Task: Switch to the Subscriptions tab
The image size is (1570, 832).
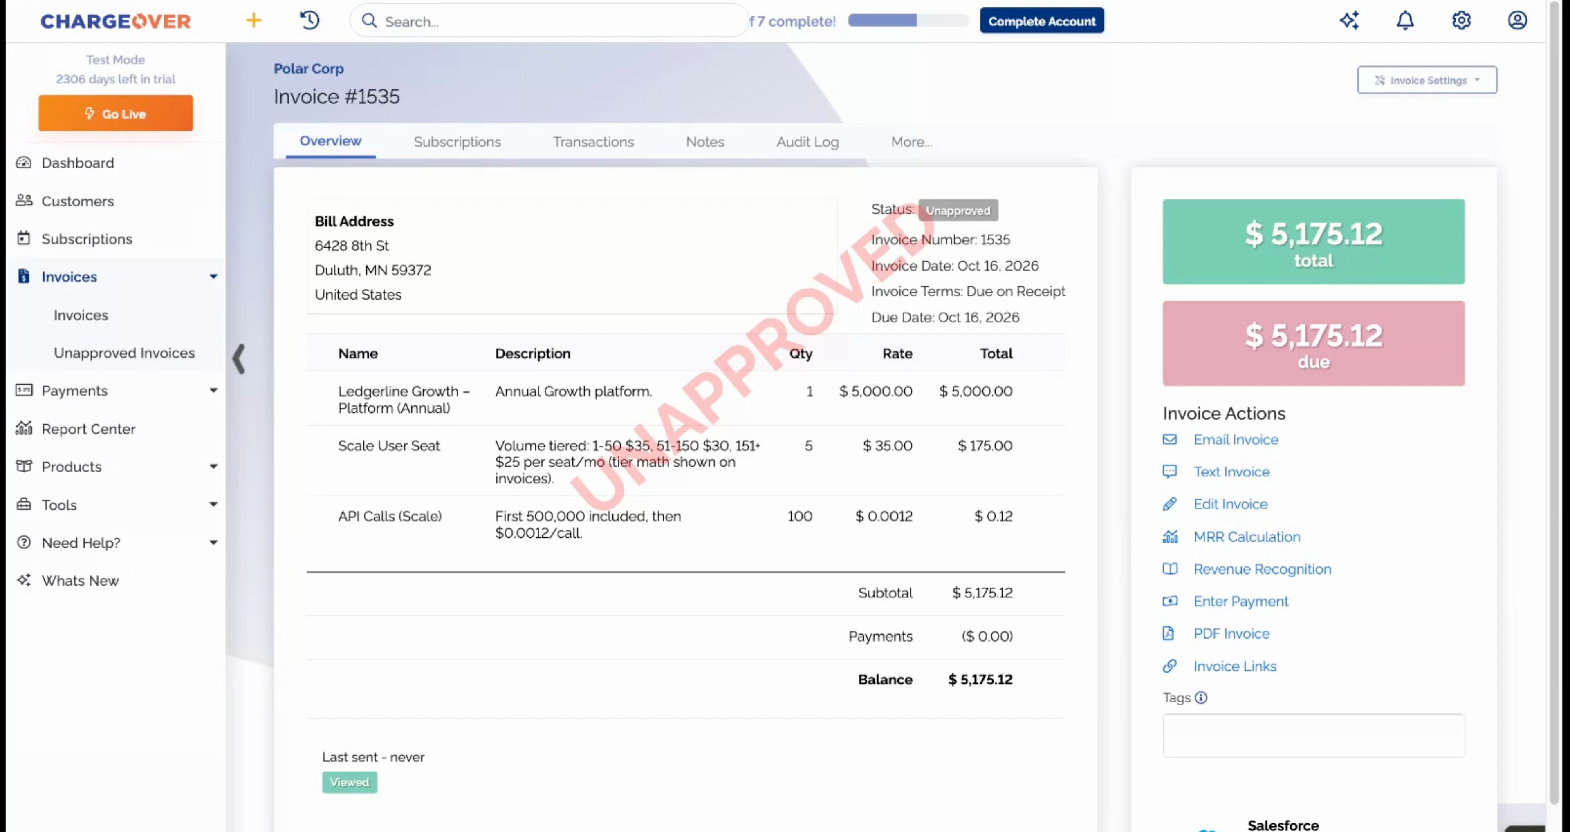Action: pyautogui.click(x=457, y=141)
